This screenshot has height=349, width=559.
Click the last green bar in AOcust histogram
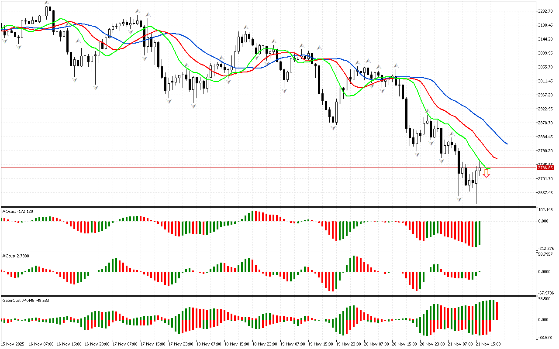click(480, 233)
